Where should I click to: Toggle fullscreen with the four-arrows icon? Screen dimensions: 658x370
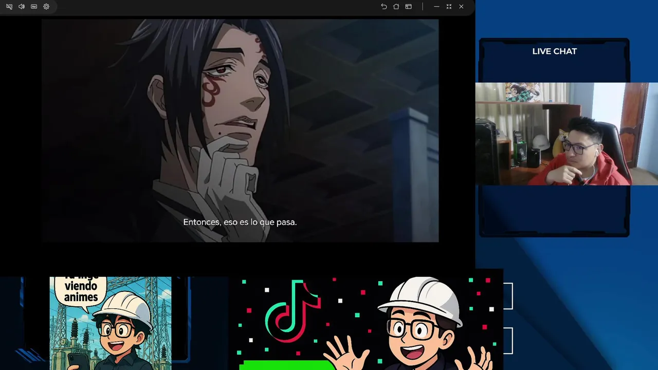(449, 7)
